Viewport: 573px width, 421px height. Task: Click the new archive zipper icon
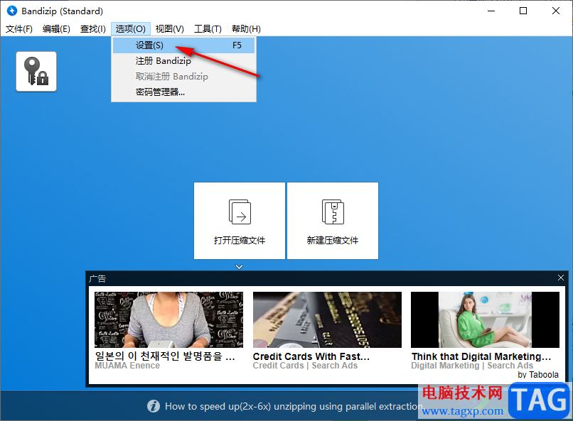(333, 212)
